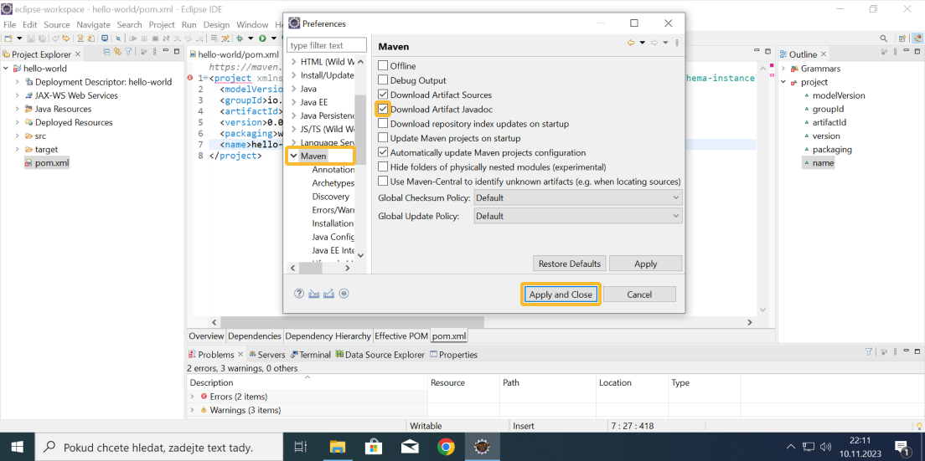
Task: Open Microsoft Store from the taskbar
Action: click(x=373, y=447)
